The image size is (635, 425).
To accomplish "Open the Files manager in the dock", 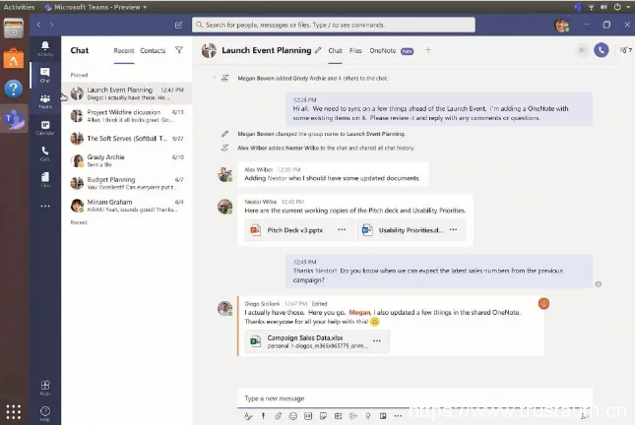I will (14, 29).
